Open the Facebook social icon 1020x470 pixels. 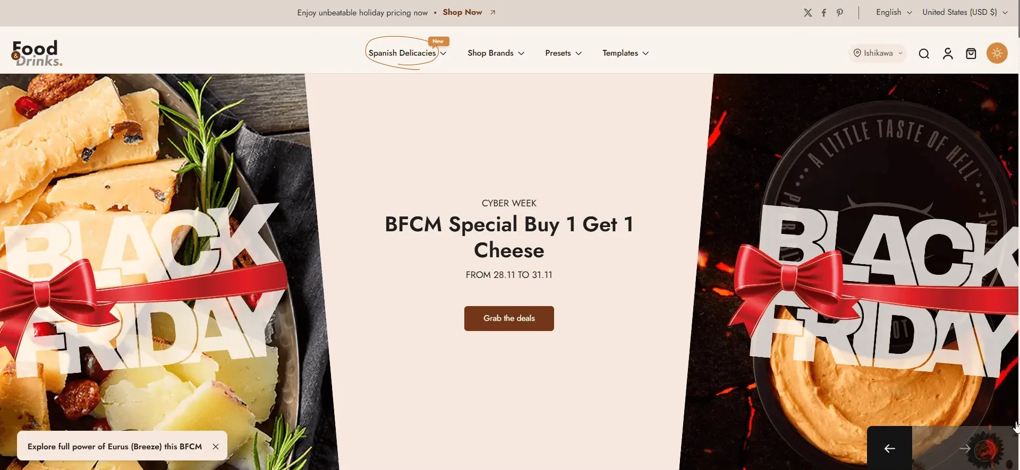pos(823,13)
